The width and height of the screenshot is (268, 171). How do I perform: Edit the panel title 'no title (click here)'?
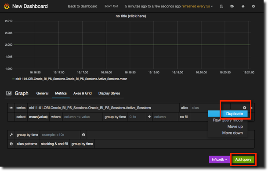pos(131,16)
